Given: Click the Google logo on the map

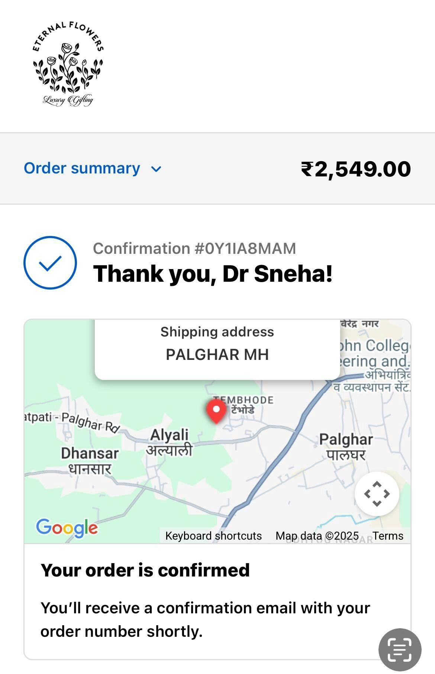Looking at the screenshot, I should (x=67, y=528).
